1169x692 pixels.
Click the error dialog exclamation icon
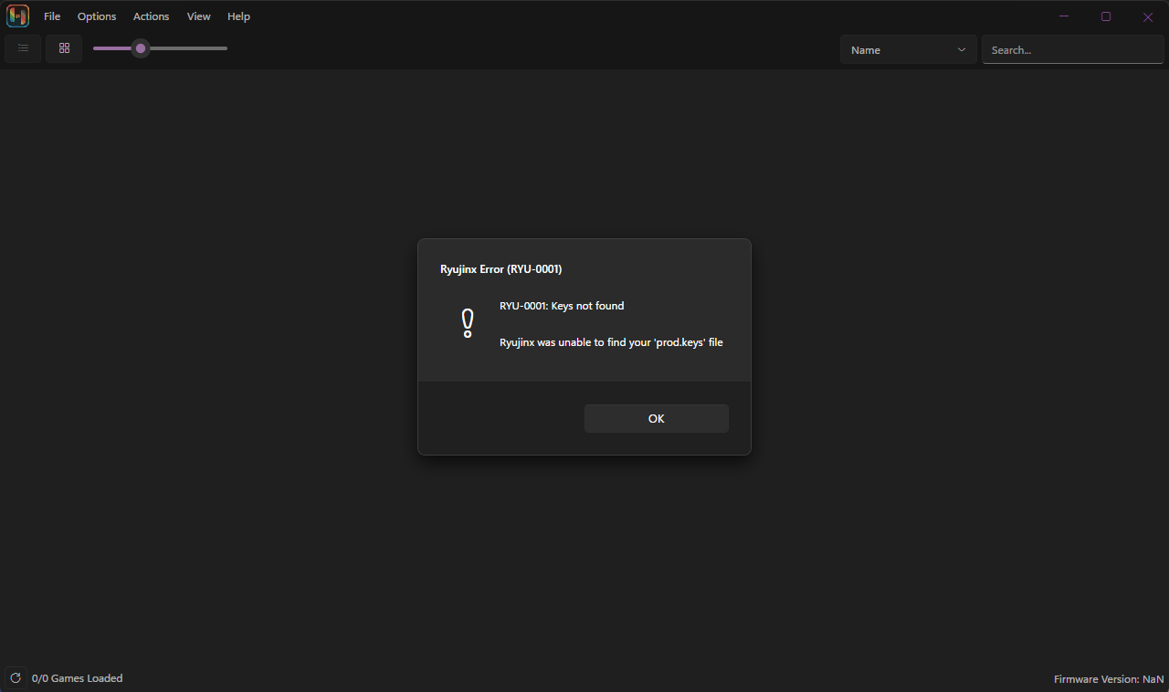pos(467,323)
